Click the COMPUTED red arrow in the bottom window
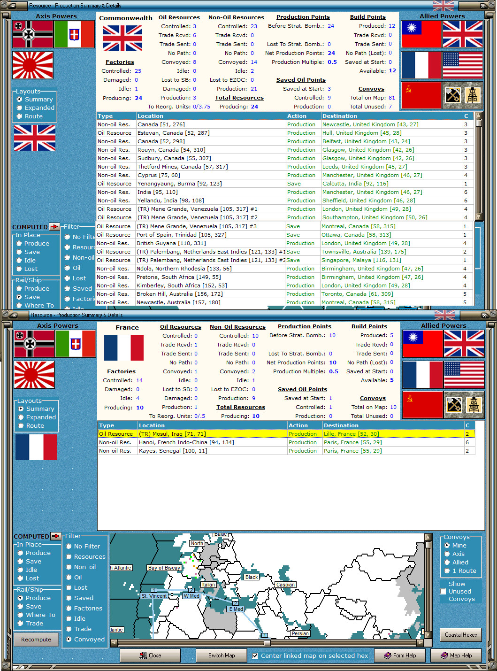The height and width of the screenshot is (671, 497). pos(56,536)
